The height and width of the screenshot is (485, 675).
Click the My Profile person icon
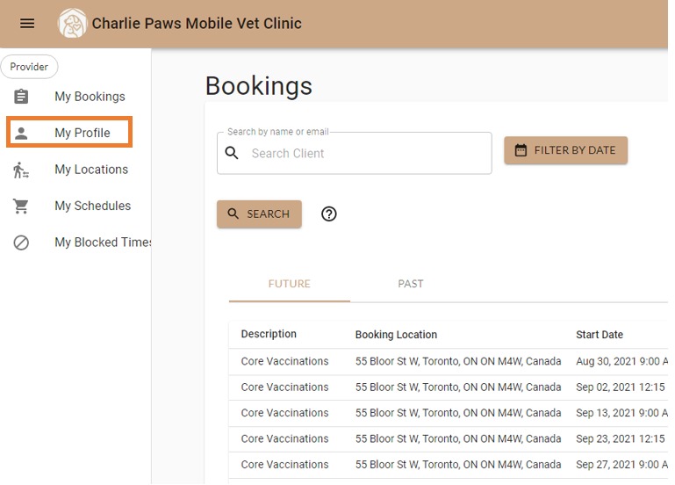(21, 134)
